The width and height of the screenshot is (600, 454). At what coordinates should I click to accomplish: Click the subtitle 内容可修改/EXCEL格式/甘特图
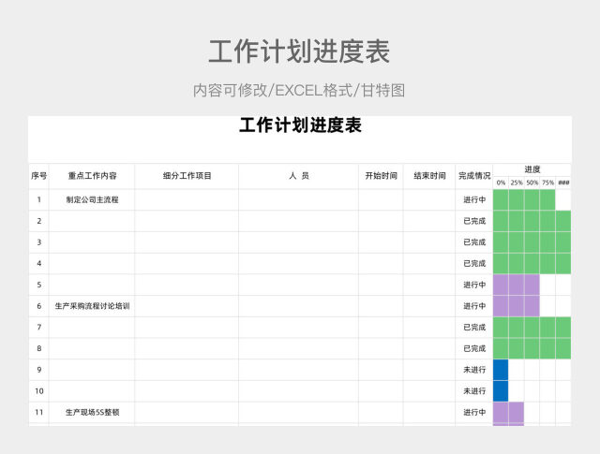click(x=299, y=90)
